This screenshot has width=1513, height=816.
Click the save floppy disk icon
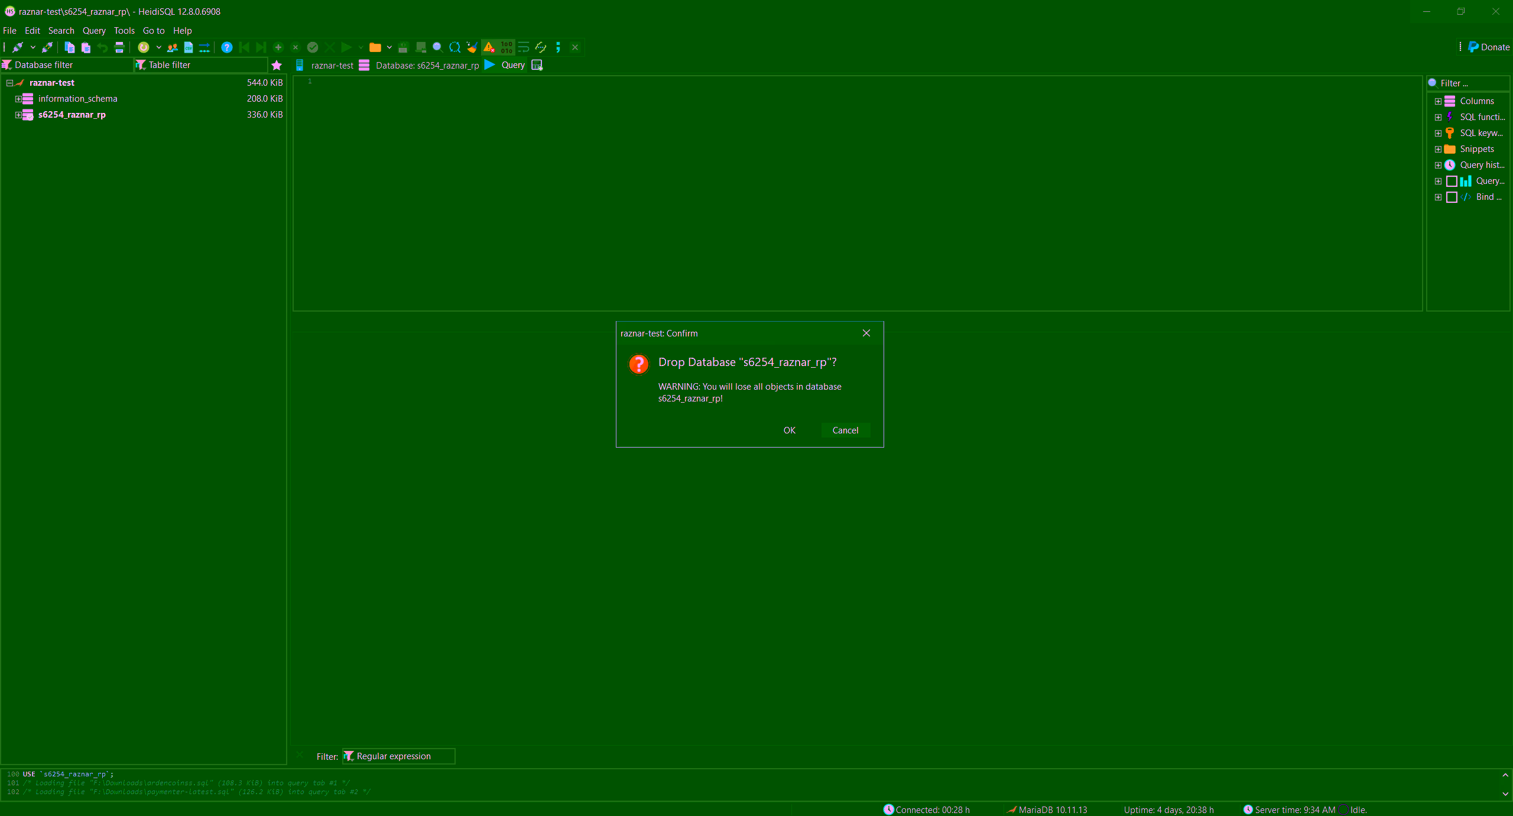pos(403,47)
